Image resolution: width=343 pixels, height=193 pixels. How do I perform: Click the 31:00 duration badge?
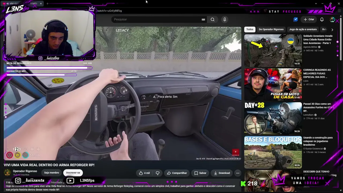(297, 98)
